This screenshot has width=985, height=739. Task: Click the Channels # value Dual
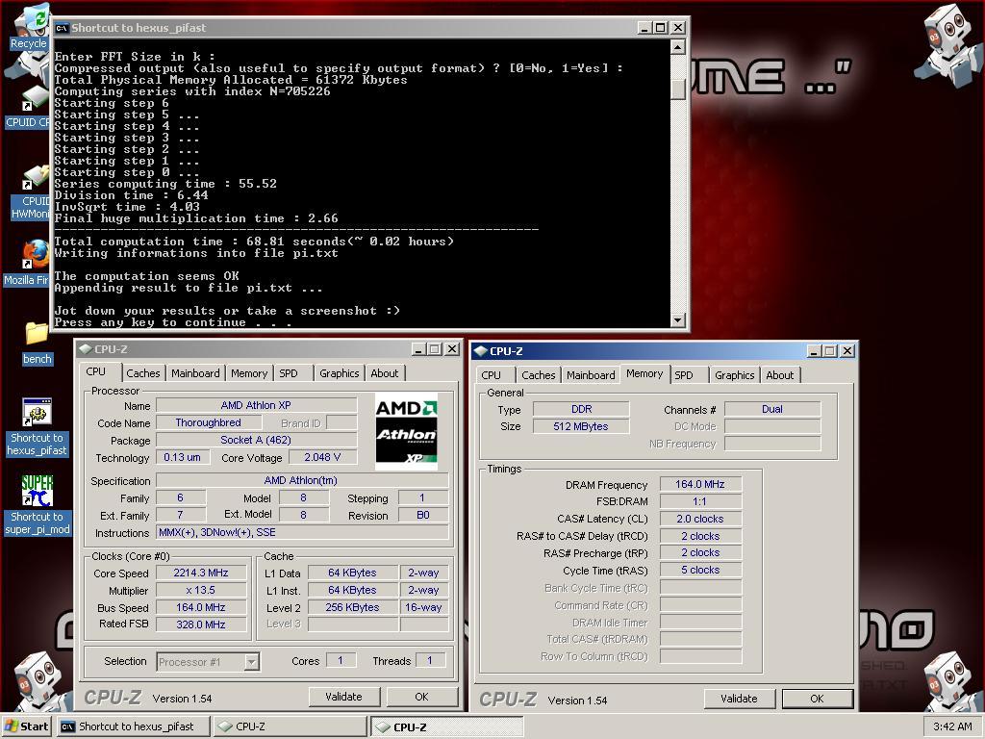pos(772,409)
